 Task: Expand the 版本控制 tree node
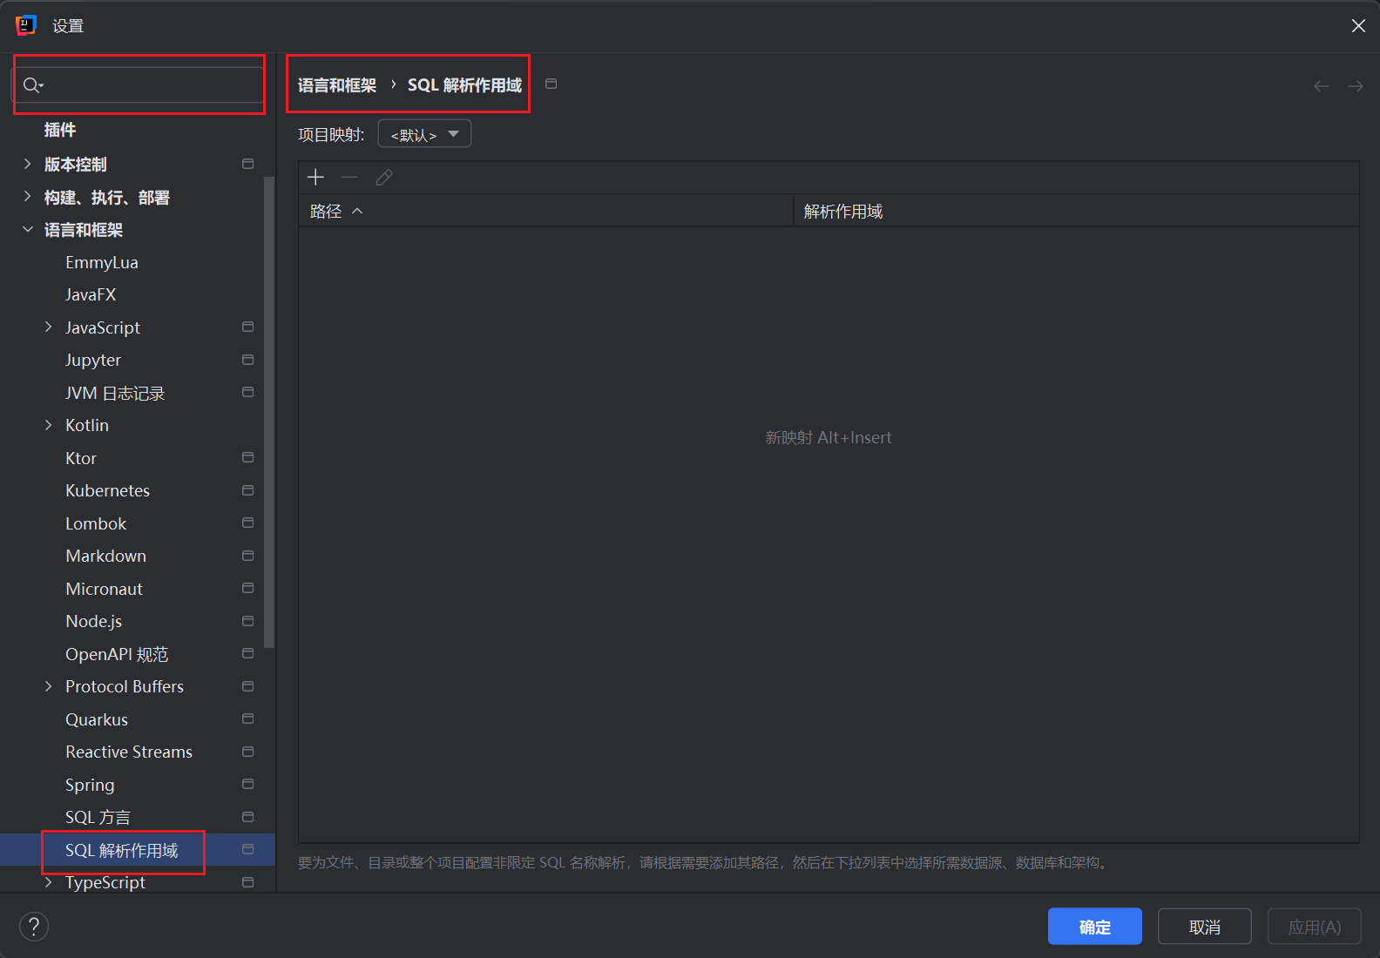tap(27, 164)
